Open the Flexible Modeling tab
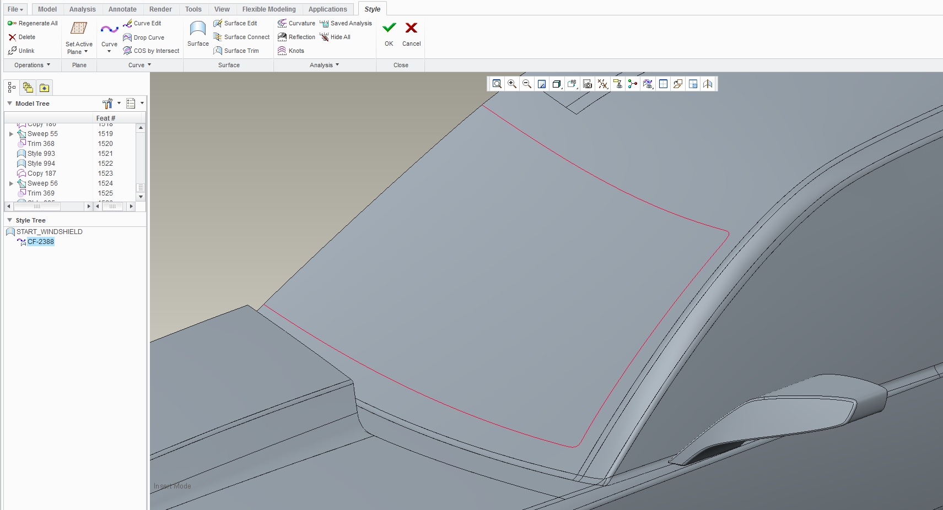Image resolution: width=943 pixels, height=510 pixels. [x=269, y=9]
